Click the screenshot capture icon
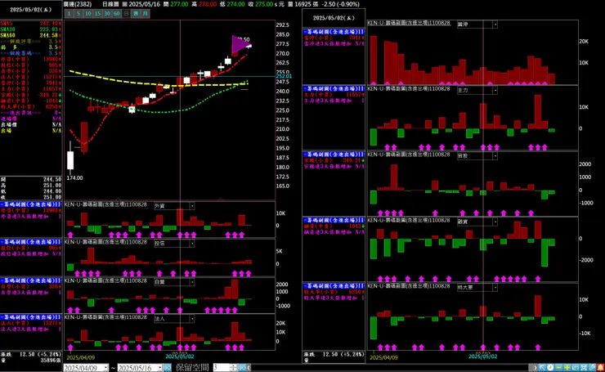The height and width of the screenshot is (372, 605). pos(584,367)
